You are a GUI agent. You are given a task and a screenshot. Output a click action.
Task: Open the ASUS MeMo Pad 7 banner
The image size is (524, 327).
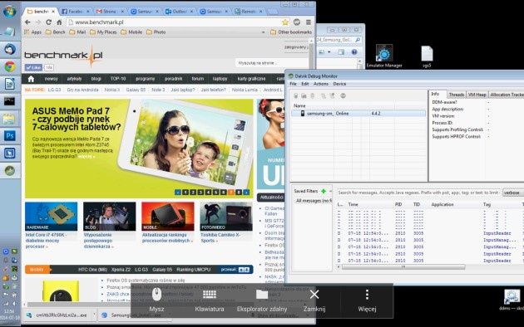(139, 149)
